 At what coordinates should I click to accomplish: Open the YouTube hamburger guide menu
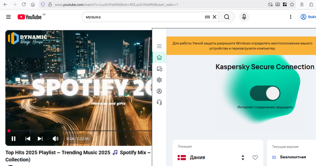tap(8, 17)
